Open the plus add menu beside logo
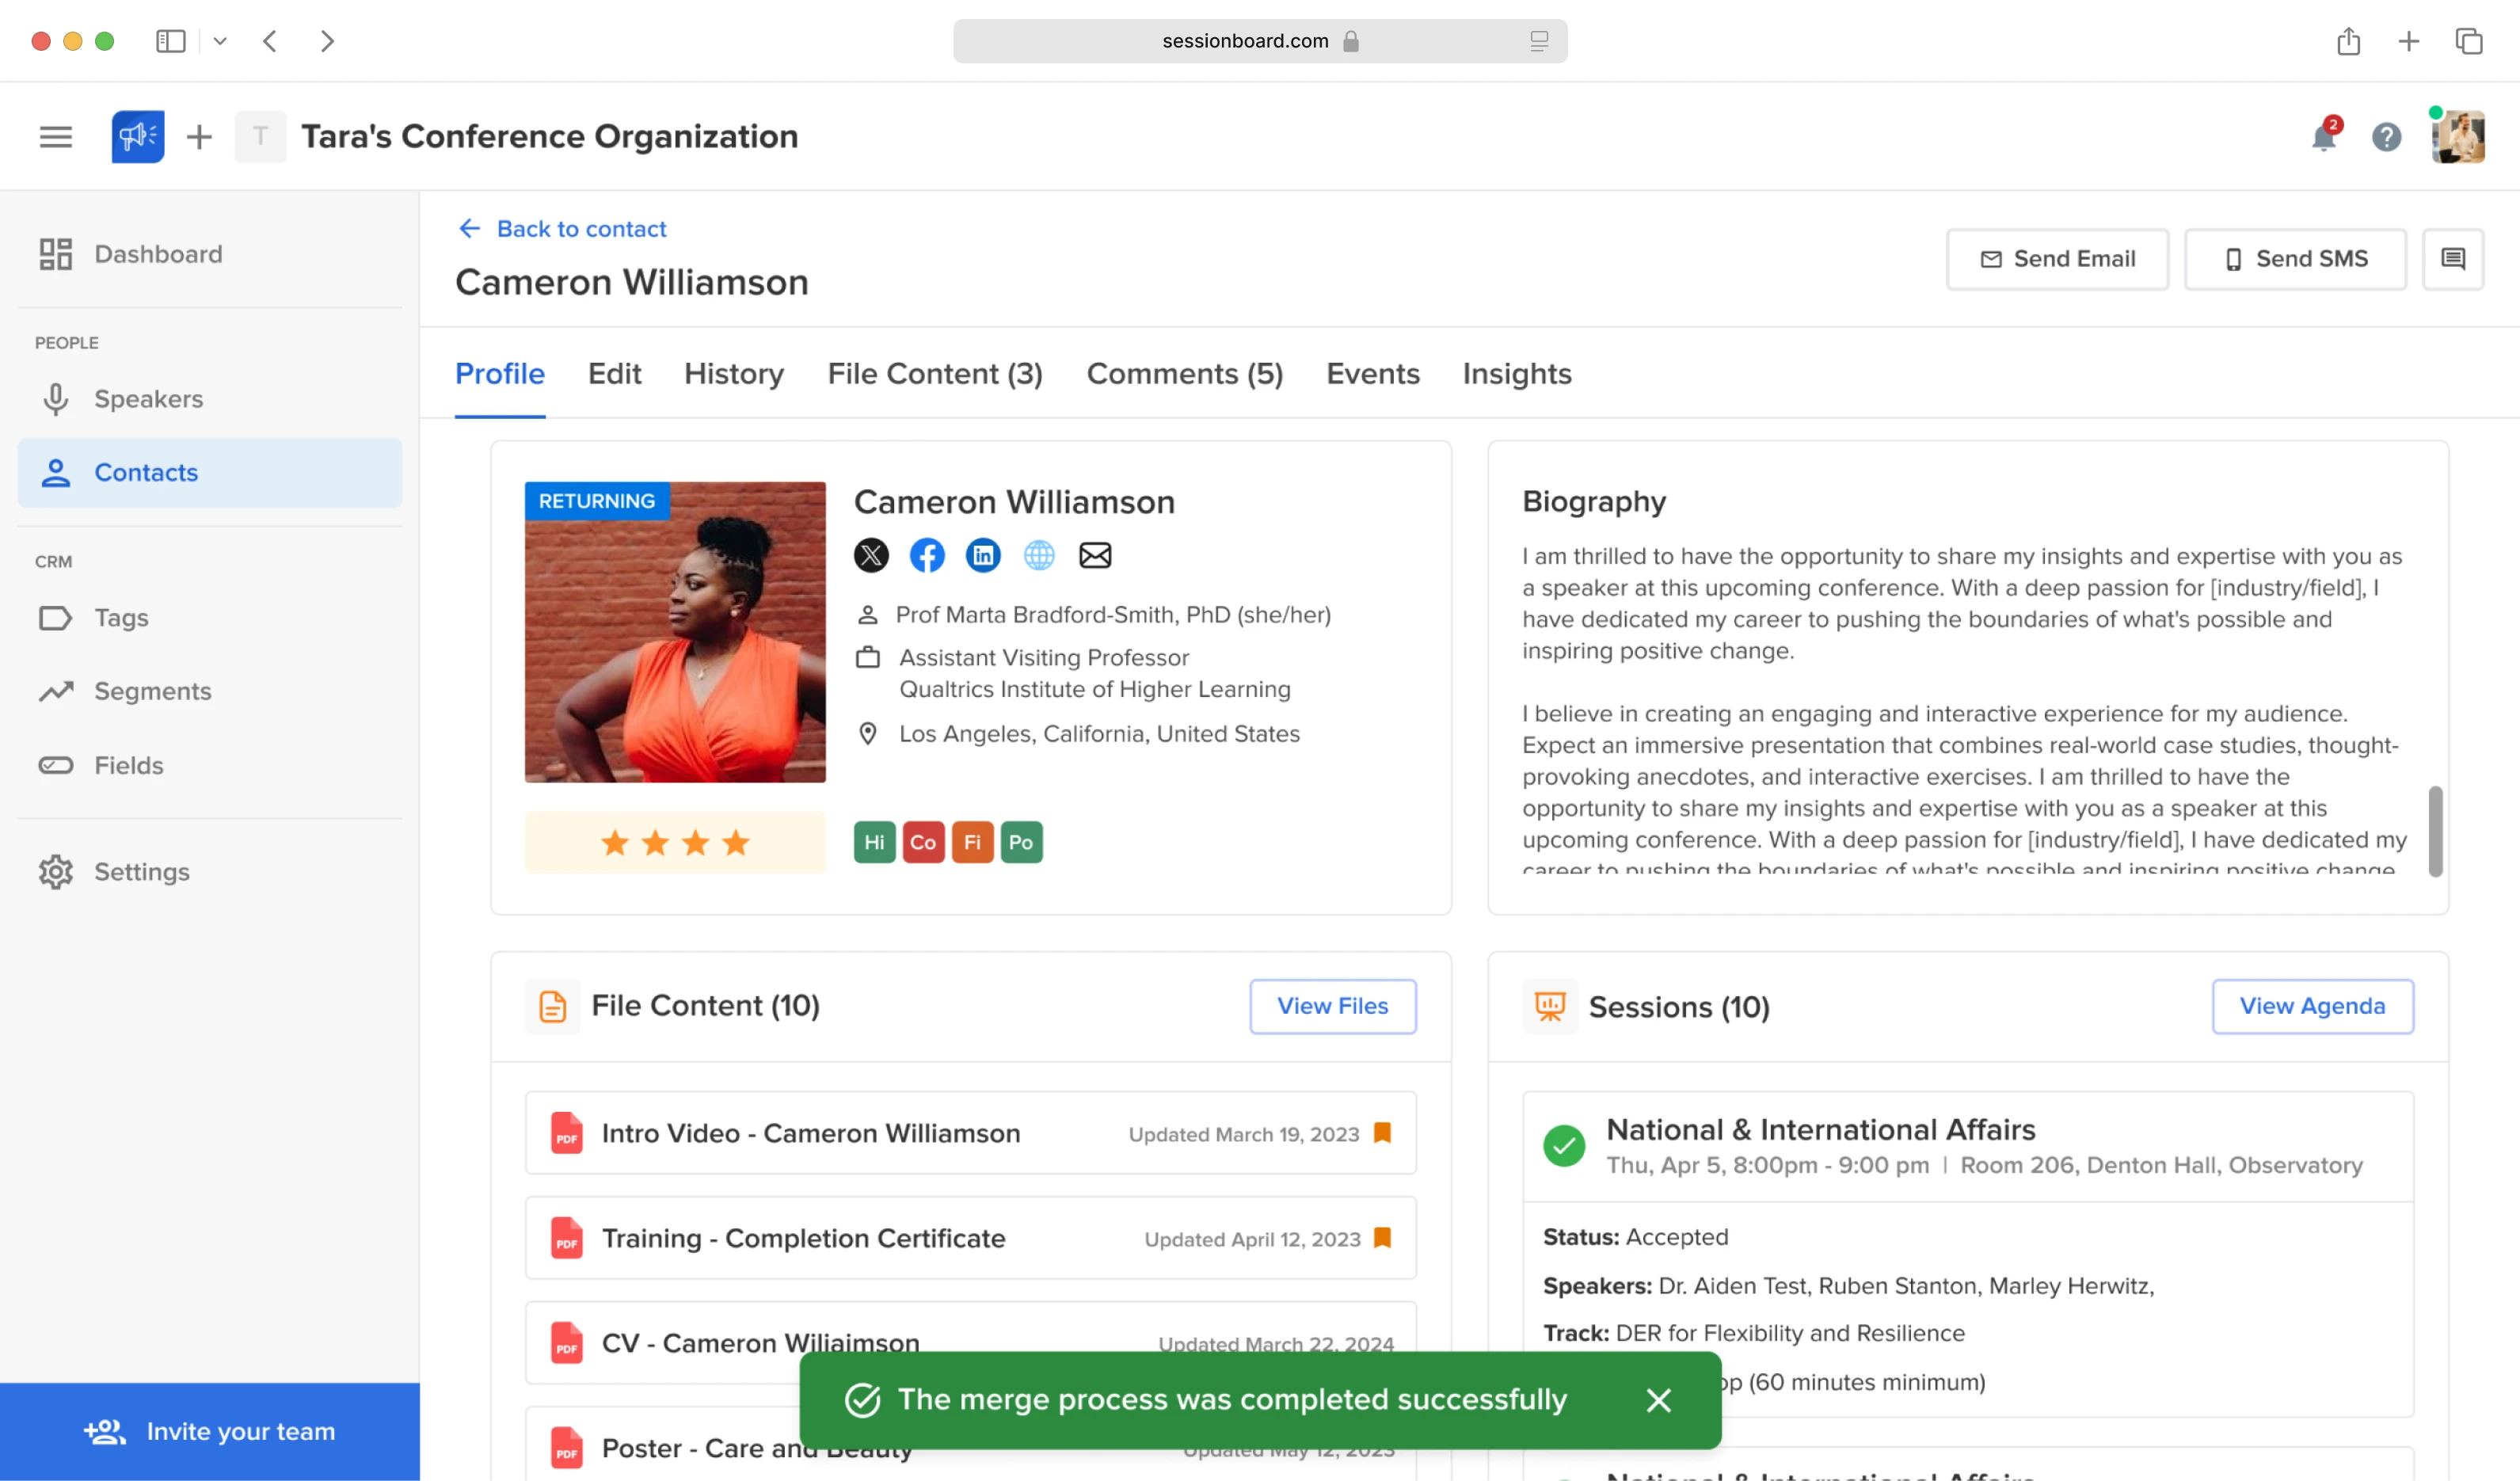Viewport: 2520px width, 1481px height. tap(199, 137)
